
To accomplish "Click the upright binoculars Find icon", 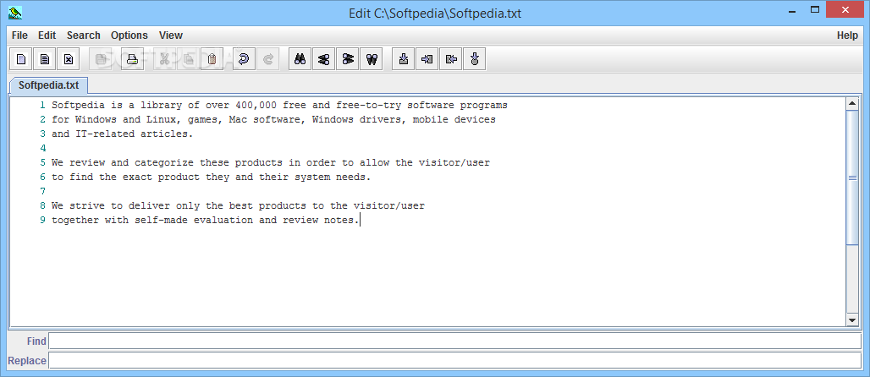I will coord(300,59).
